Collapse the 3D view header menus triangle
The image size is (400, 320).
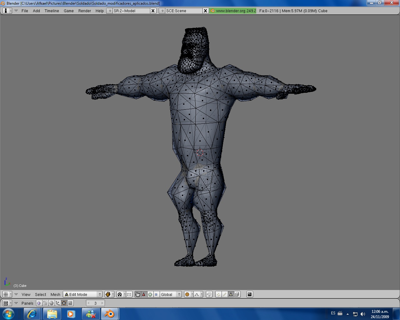[x=16, y=294]
